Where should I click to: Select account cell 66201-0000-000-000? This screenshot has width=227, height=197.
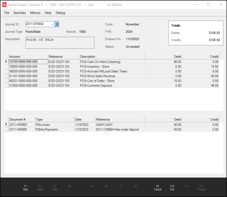[28, 81]
